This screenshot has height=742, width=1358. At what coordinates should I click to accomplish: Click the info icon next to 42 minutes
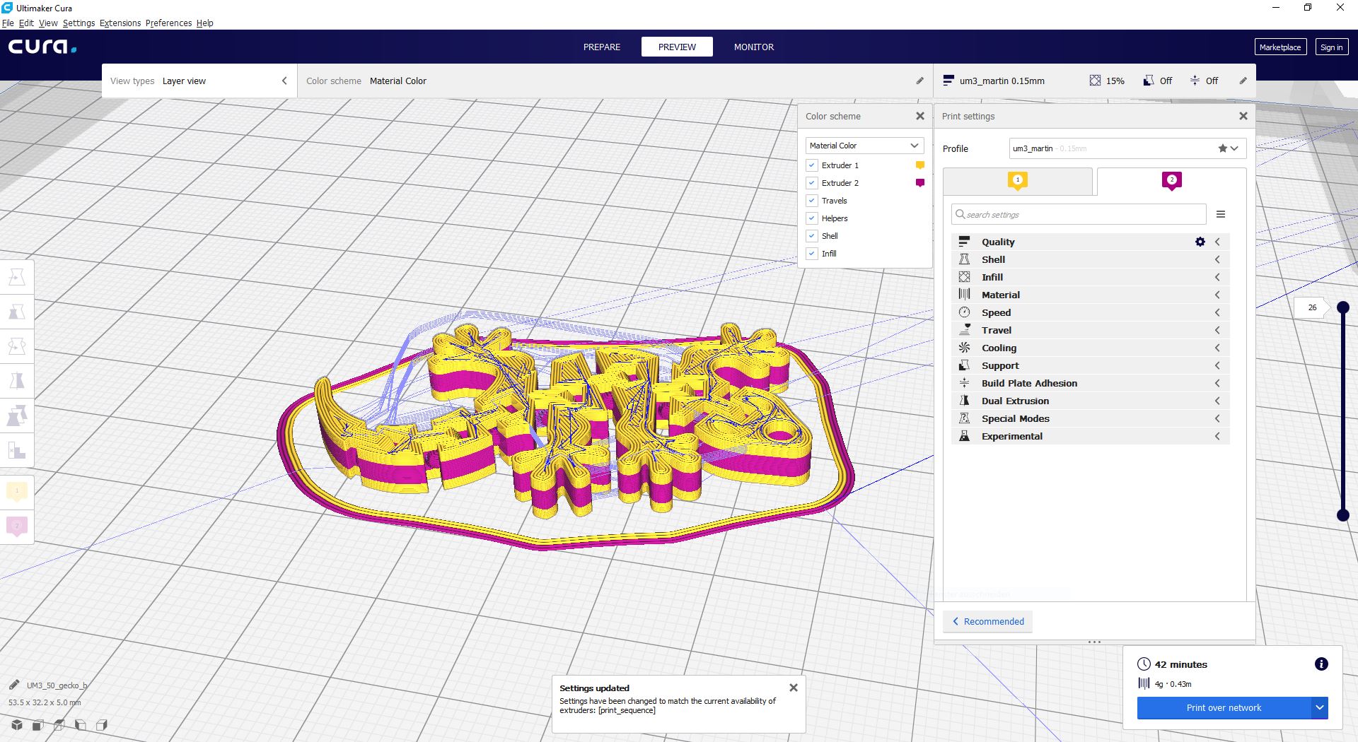tap(1321, 664)
